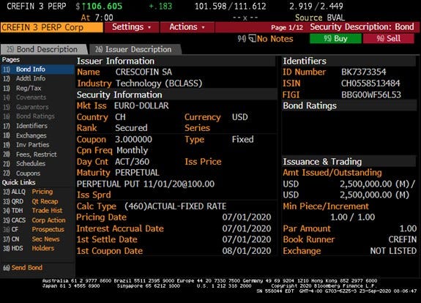Click the green Buy button
Viewport: 421px width, 303px height.
[335, 39]
